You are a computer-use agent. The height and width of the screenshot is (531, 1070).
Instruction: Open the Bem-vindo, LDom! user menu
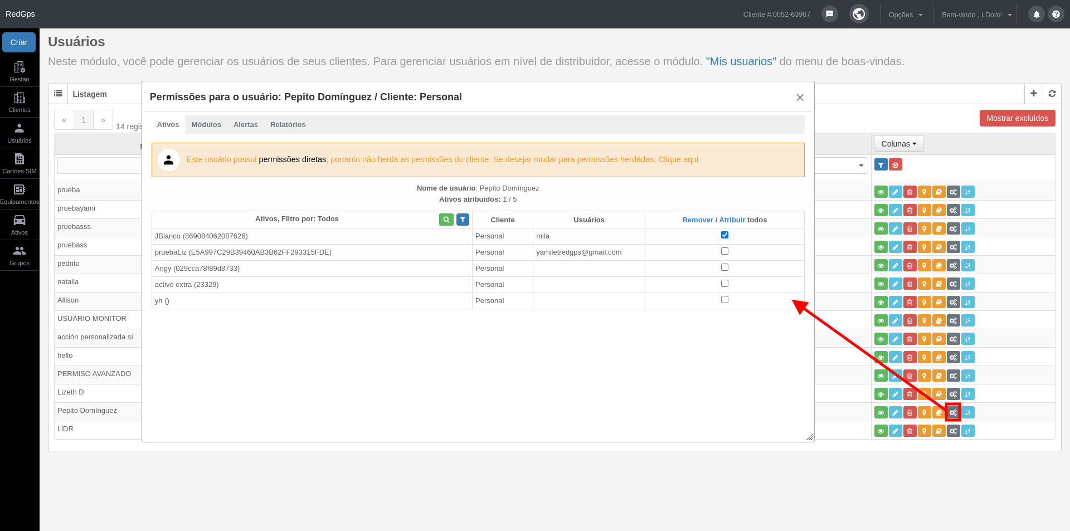tap(976, 15)
